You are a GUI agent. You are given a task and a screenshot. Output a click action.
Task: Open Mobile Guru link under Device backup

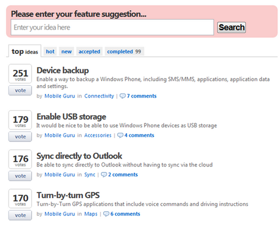[x=60, y=96]
